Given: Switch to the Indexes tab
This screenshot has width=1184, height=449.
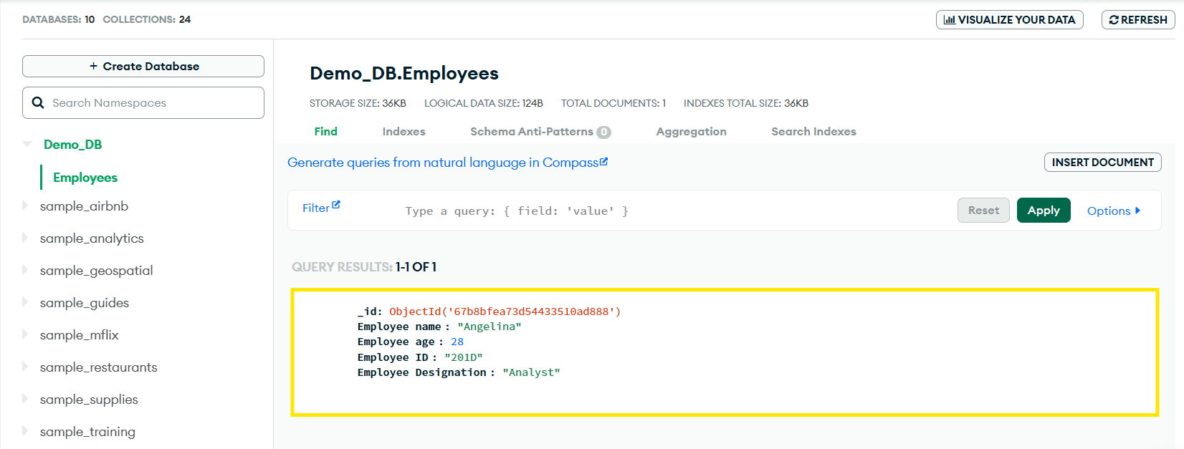Looking at the screenshot, I should 404,132.
